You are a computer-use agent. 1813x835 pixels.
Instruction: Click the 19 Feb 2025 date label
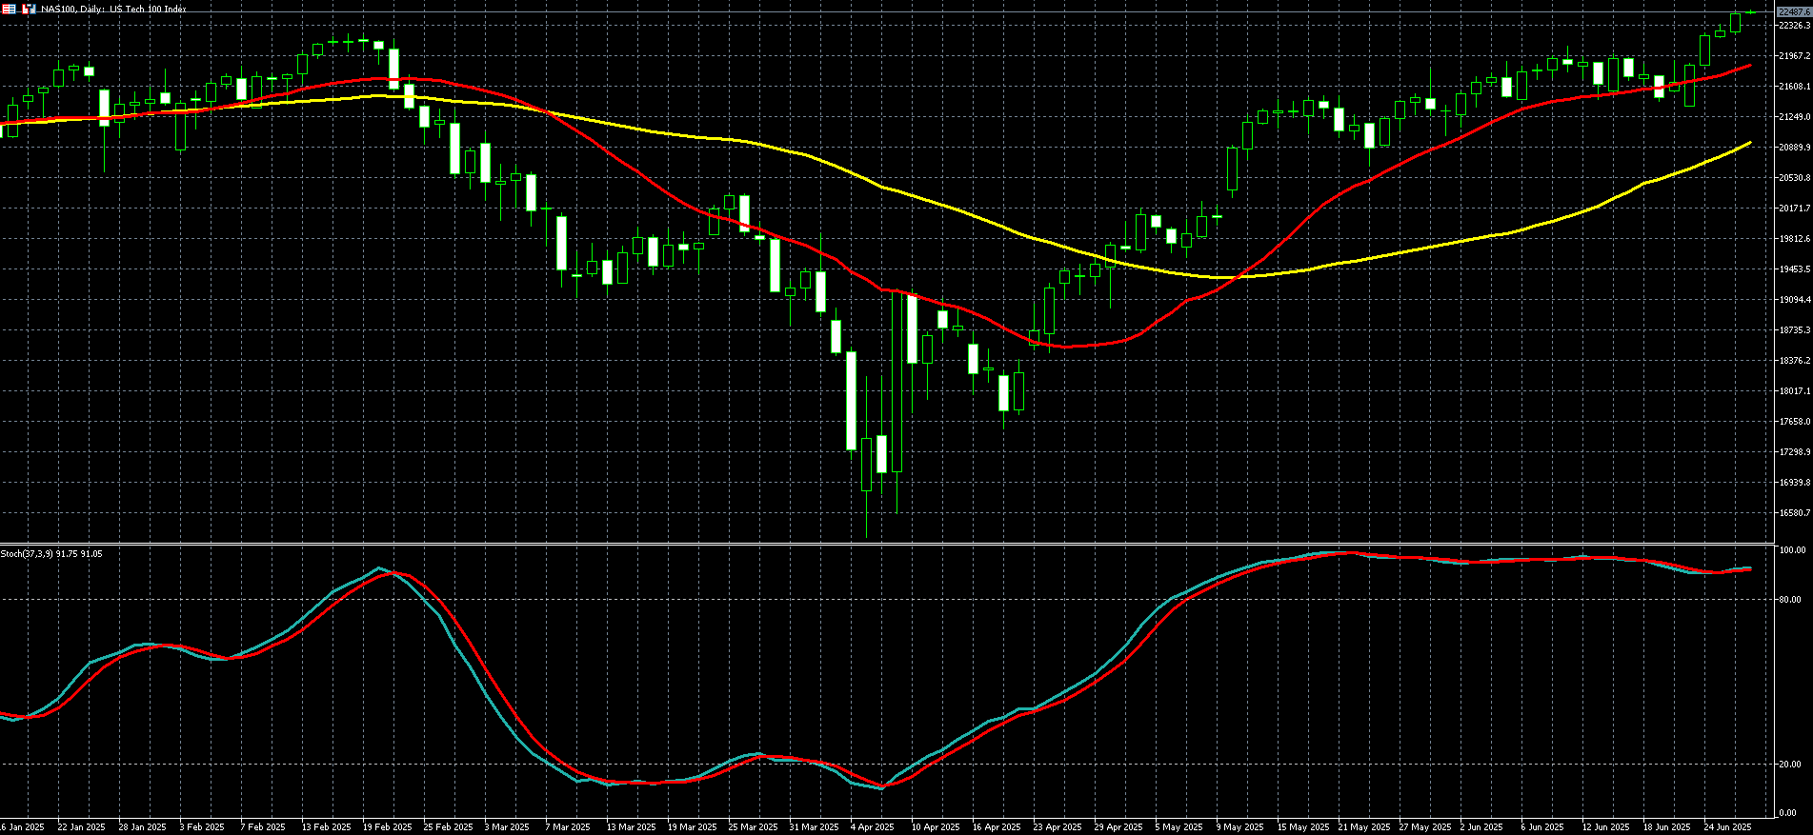pos(387,827)
